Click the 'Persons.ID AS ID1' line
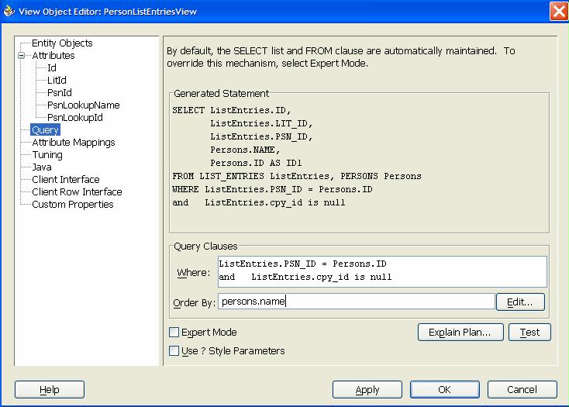This screenshot has width=569, height=407. pos(256,163)
